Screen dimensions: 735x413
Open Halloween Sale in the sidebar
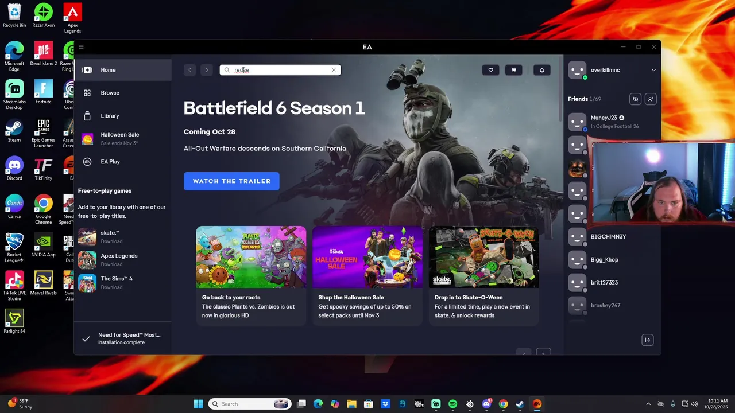pos(123,138)
